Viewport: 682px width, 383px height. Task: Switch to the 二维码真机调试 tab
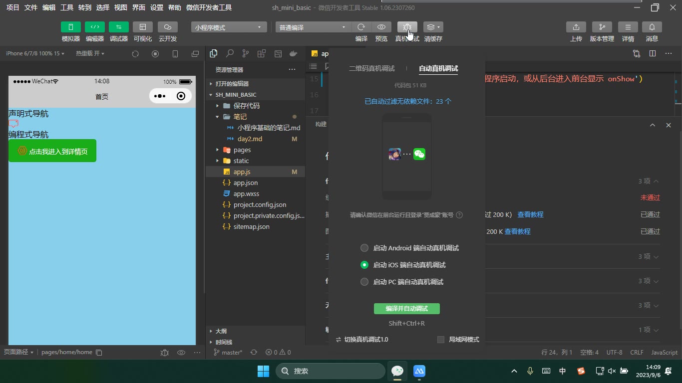click(371, 68)
